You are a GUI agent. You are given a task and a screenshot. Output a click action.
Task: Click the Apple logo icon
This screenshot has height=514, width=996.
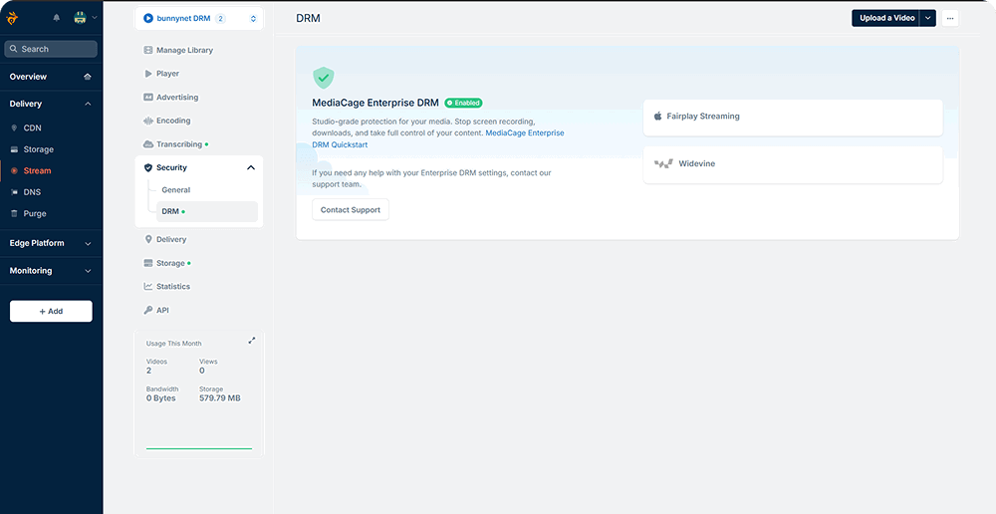[658, 117]
